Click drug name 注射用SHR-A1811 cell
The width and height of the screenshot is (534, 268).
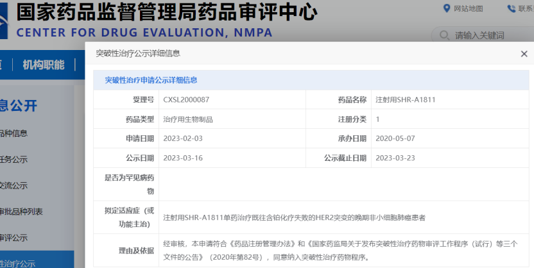[405, 99]
